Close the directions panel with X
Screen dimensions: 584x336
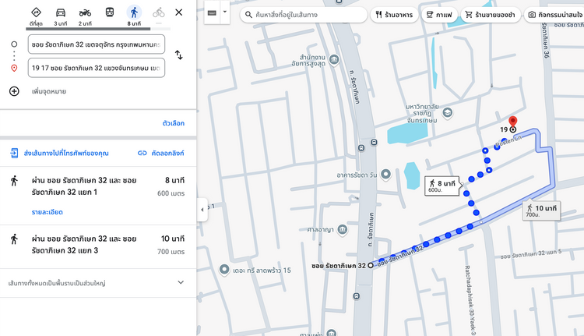click(x=179, y=12)
